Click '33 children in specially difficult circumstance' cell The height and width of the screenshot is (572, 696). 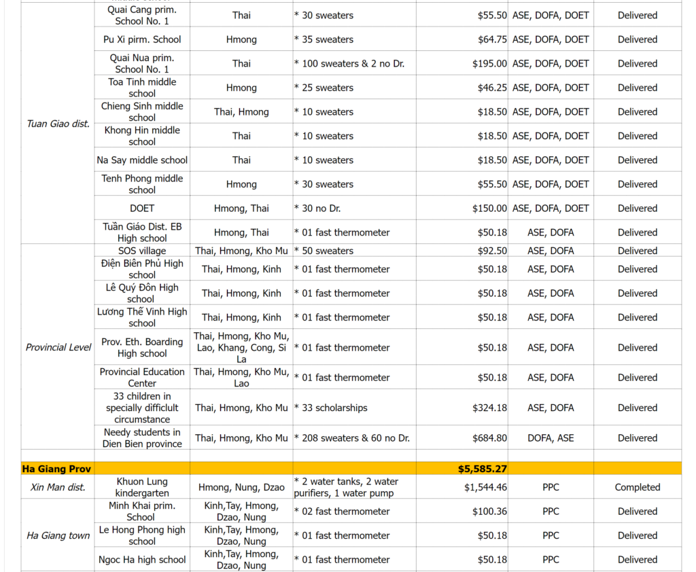click(142, 408)
